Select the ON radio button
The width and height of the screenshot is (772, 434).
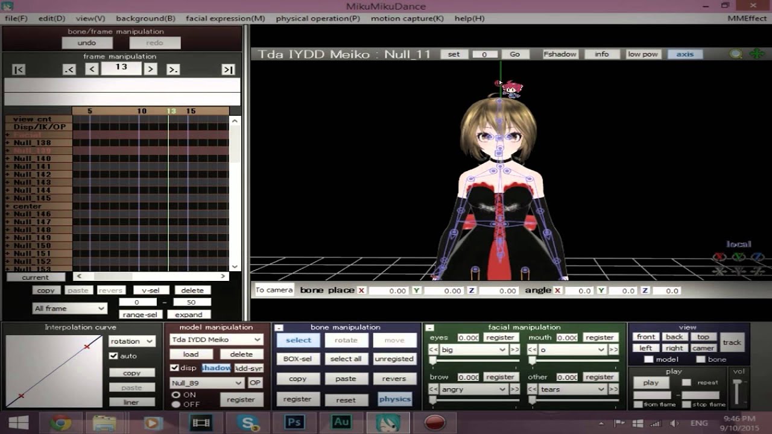pyautogui.click(x=176, y=395)
